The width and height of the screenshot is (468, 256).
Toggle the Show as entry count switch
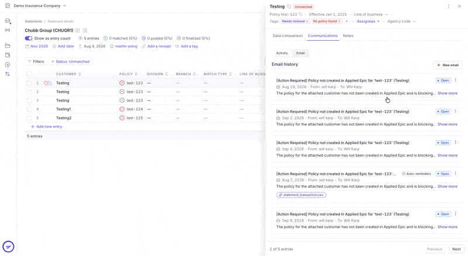point(28,38)
